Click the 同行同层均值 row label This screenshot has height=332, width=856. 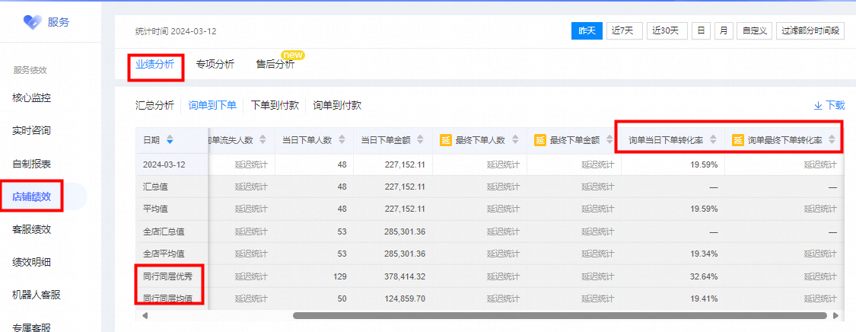167,298
